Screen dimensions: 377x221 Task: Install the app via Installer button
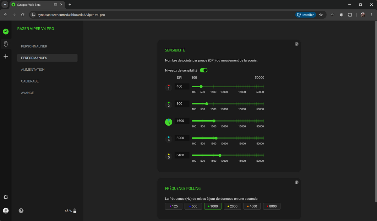[305, 15]
